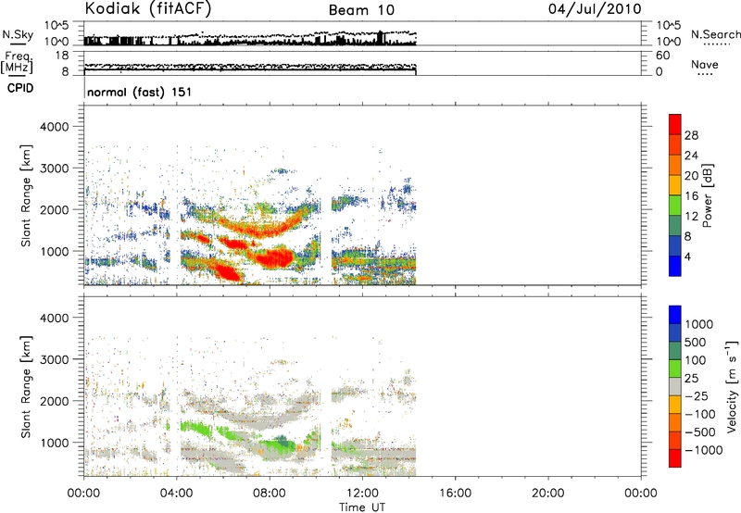Click the Power [dB] color bar

[675, 195]
